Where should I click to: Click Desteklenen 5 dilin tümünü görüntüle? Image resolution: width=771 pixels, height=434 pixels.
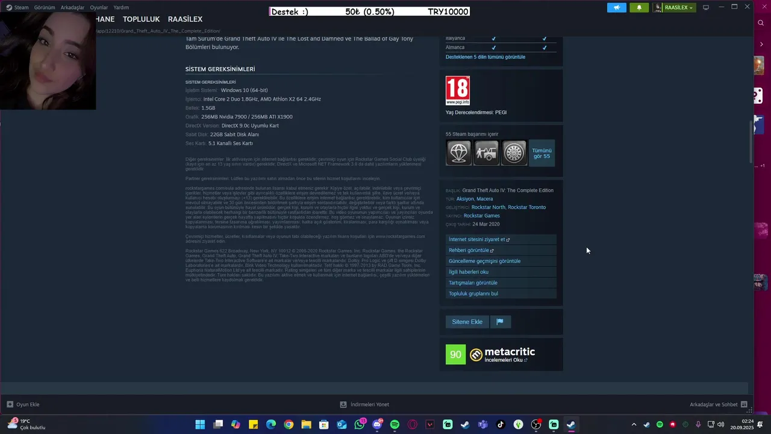point(485,57)
